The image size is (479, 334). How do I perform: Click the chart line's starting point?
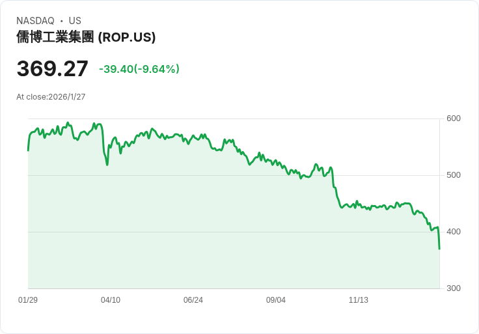pos(28,150)
